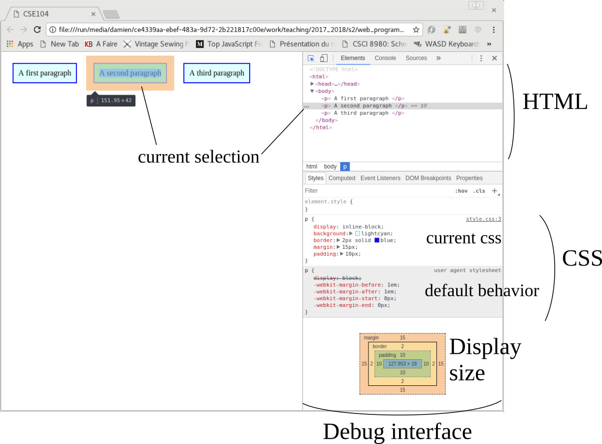
Task: Click the 'A first paragraph' box on page
Action: point(45,73)
